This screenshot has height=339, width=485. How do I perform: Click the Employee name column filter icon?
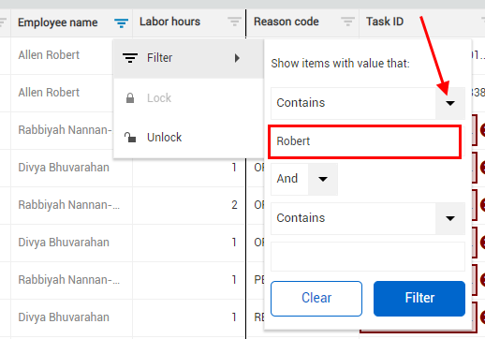coord(121,23)
